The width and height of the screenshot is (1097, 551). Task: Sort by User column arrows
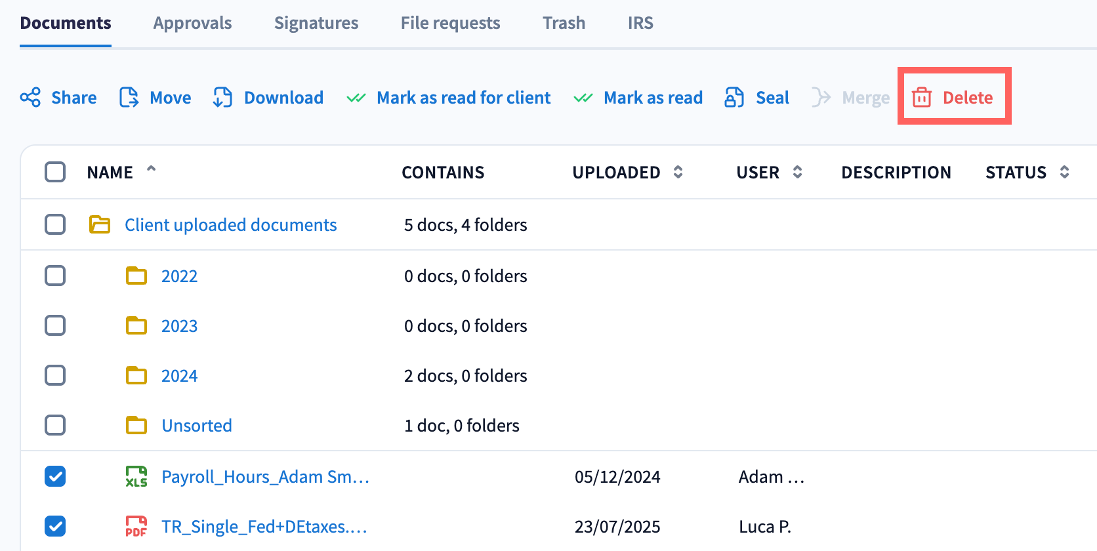798,172
